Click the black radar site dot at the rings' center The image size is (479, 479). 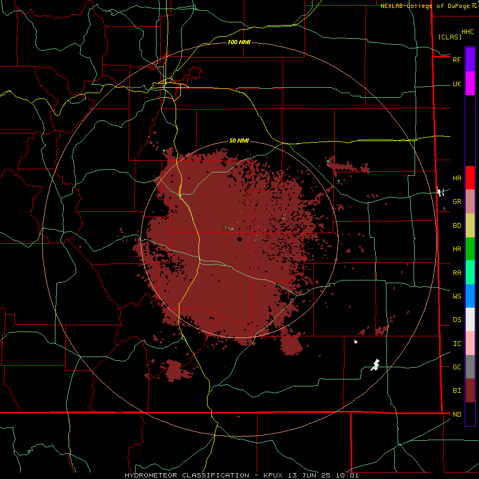tap(240, 239)
